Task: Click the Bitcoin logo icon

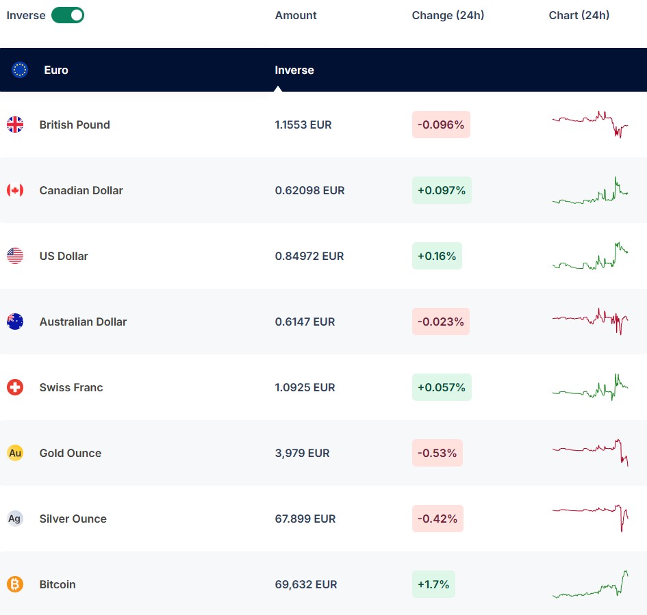Action: point(15,584)
